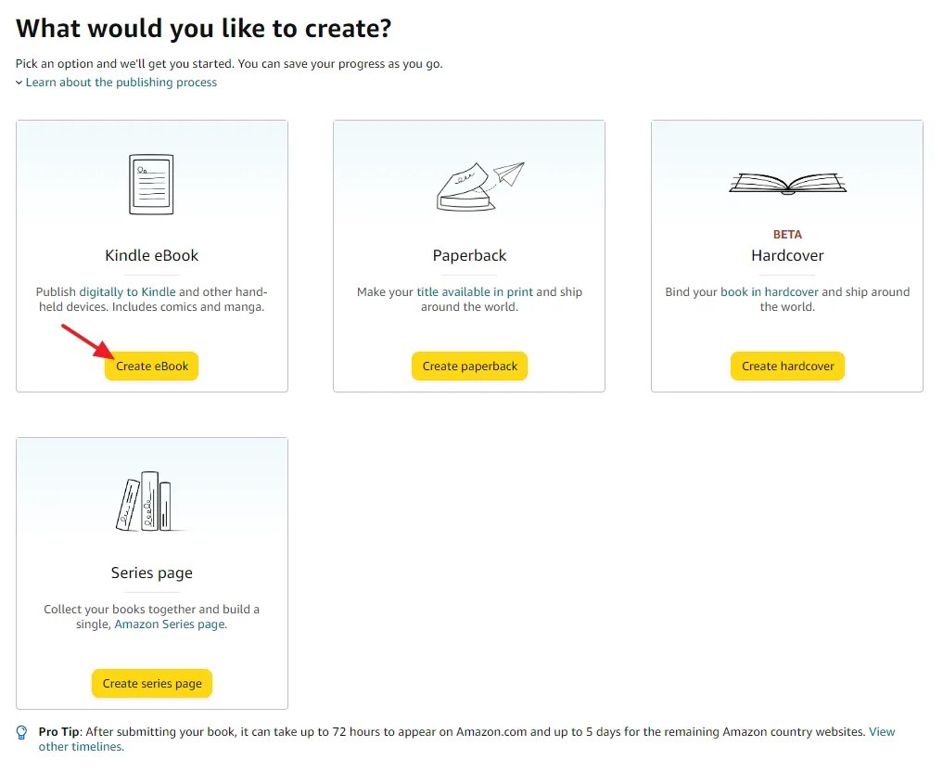943x772 pixels.
Task: Click Create series page
Action: [151, 683]
